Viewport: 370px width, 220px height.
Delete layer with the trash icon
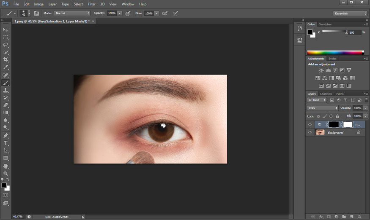(x=359, y=217)
